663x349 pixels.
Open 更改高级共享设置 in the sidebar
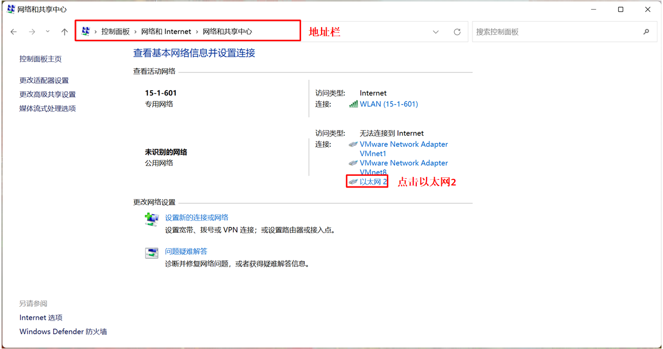click(47, 94)
